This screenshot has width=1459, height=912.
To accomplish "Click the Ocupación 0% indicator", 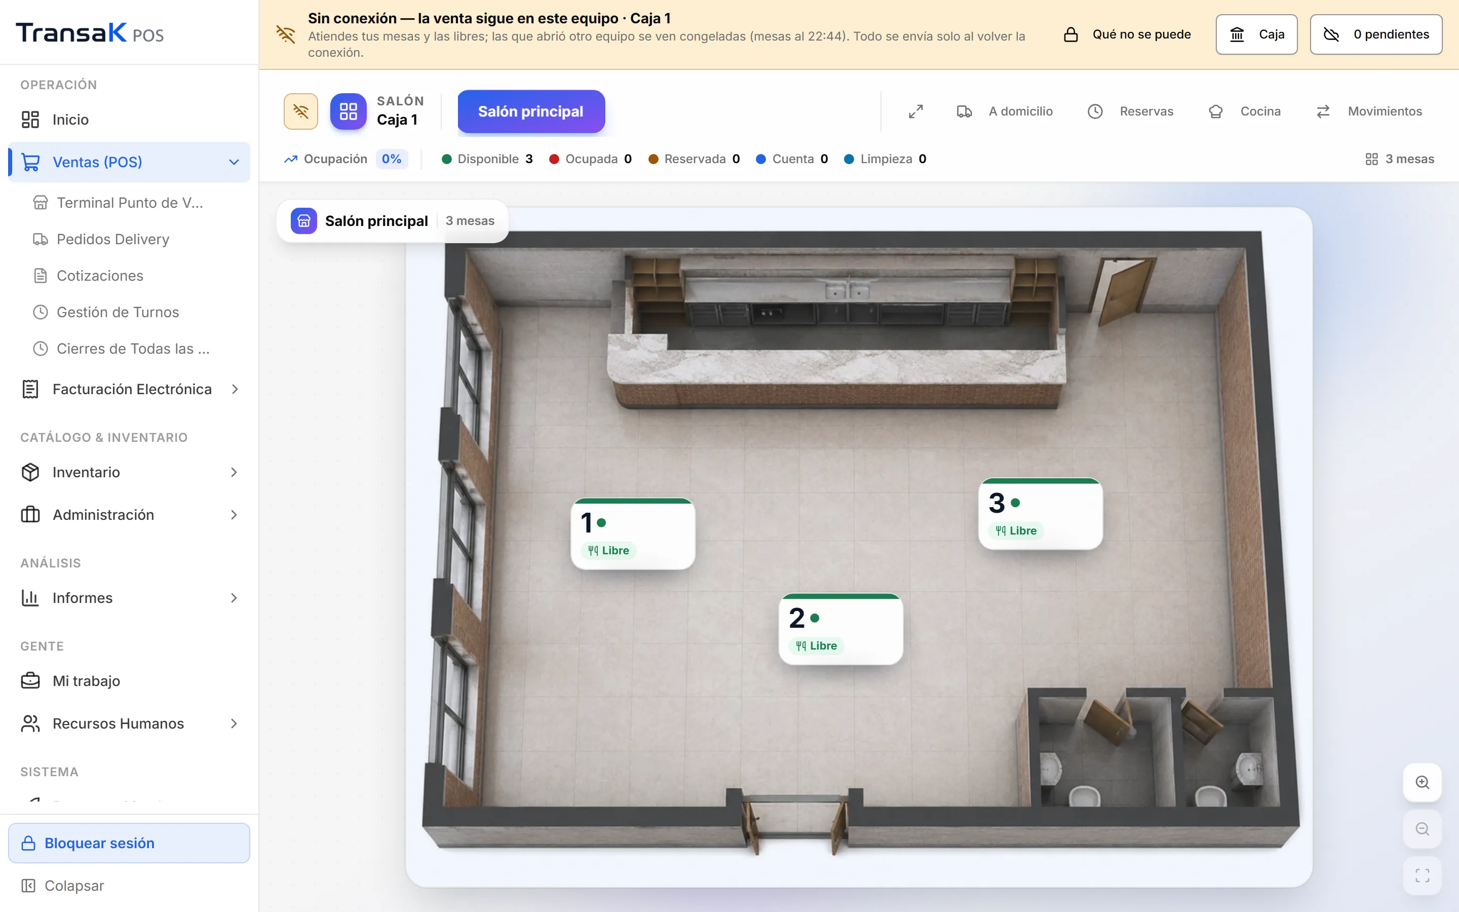I will [x=345, y=159].
